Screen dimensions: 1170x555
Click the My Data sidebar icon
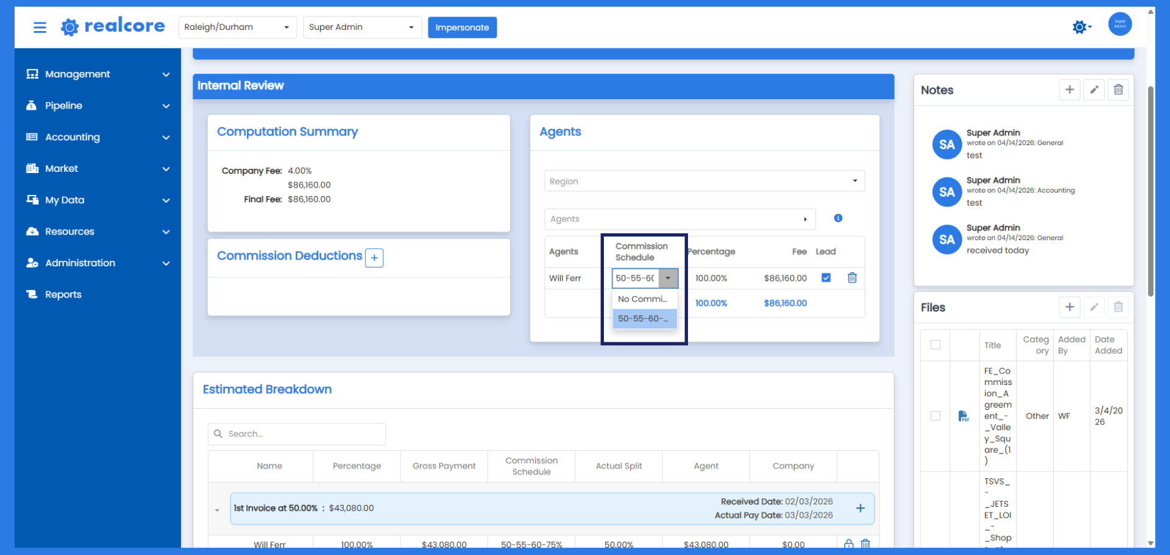tap(32, 200)
